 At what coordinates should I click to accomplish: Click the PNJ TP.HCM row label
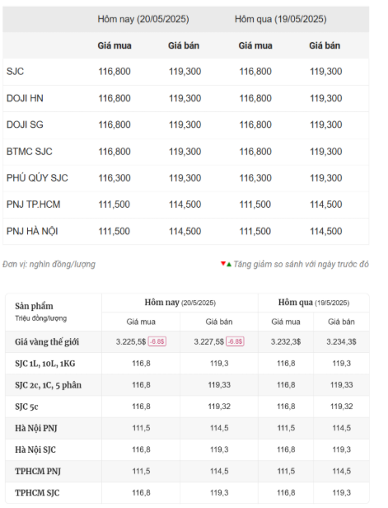pyautogui.click(x=33, y=205)
